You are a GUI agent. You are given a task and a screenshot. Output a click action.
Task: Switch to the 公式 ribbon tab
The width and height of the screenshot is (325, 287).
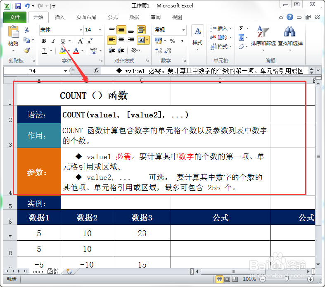pyautogui.click(x=113, y=17)
